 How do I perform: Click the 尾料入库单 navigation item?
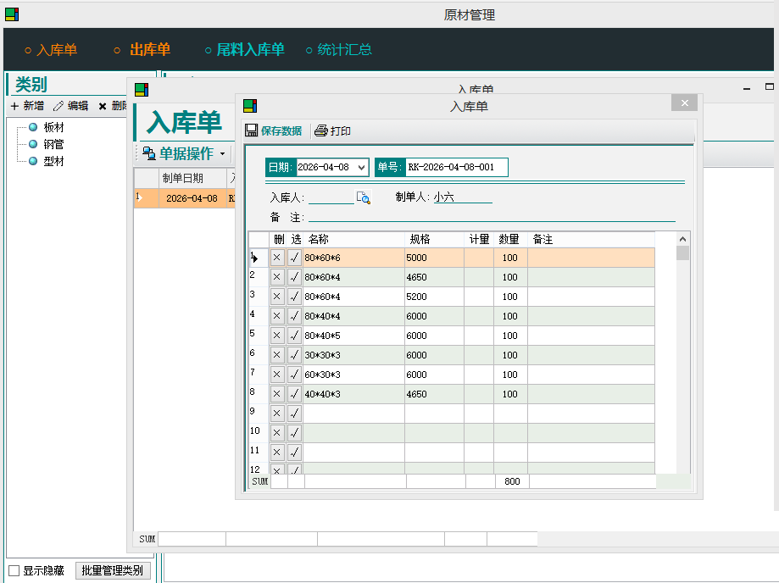click(x=250, y=50)
